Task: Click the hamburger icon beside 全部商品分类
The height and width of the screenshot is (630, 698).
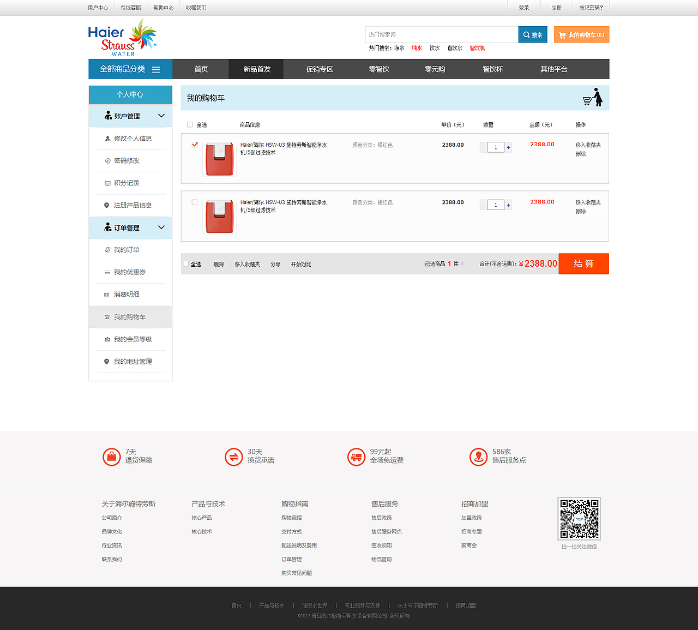Action: tap(156, 69)
